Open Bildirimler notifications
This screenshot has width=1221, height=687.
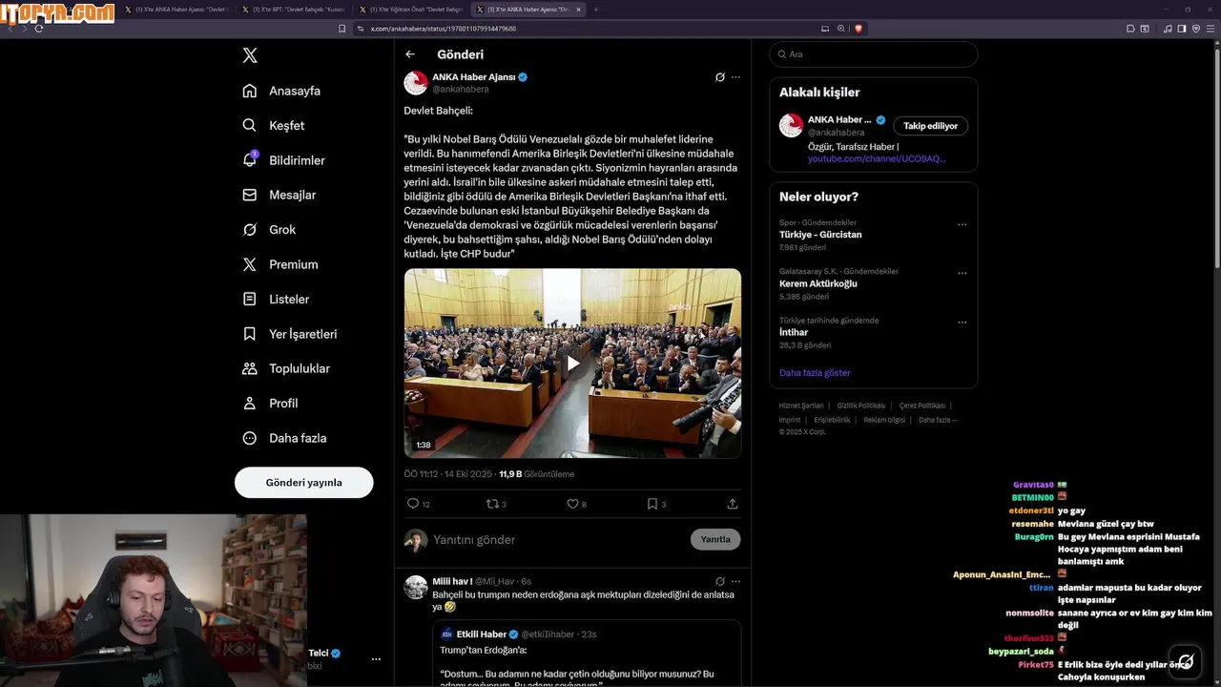click(x=284, y=160)
